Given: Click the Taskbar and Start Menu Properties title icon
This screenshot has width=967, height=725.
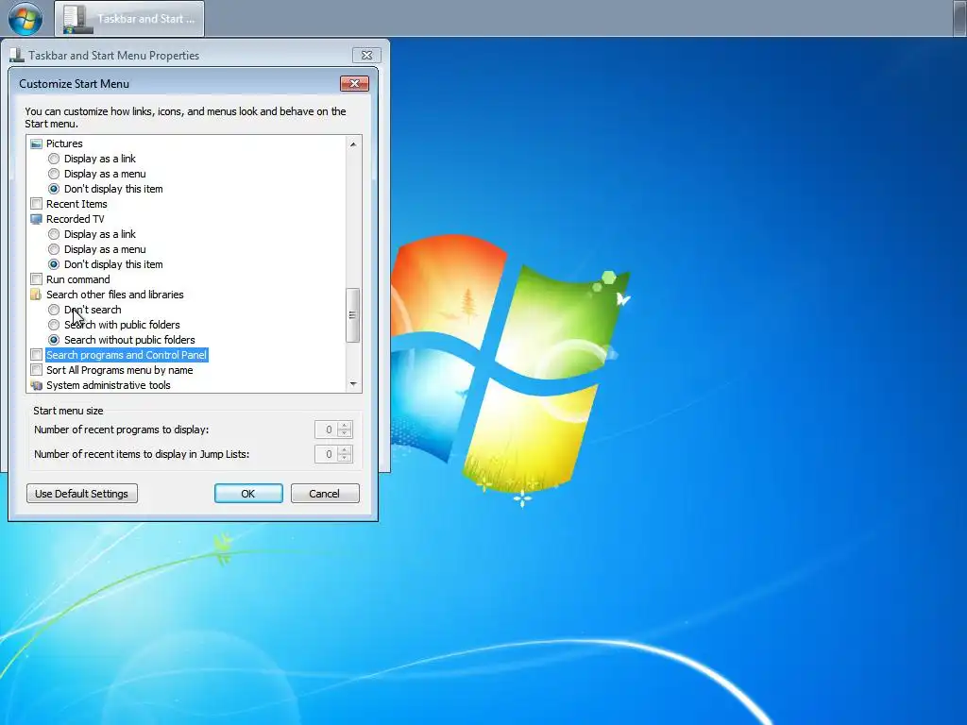Looking at the screenshot, I should [17, 55].
